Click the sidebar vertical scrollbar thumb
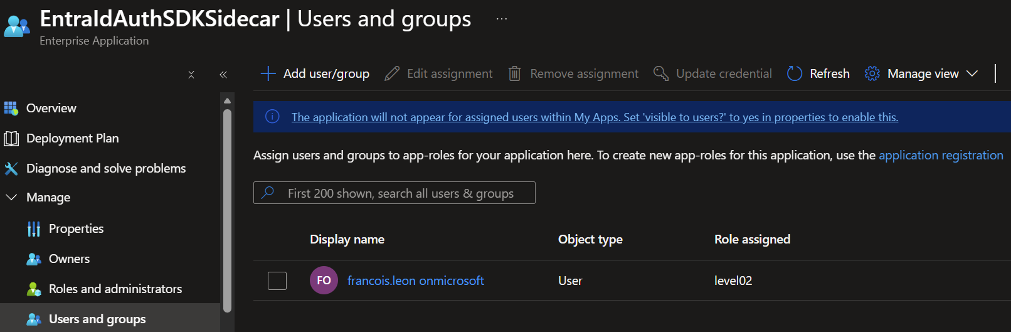Viewport: 1011px width, 332px height. pos(227,211)
